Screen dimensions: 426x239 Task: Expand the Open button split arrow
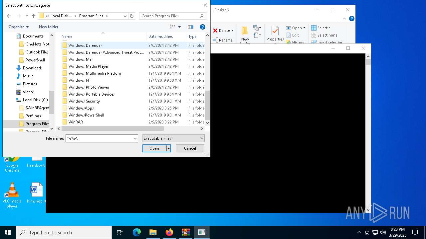[168, 148]
